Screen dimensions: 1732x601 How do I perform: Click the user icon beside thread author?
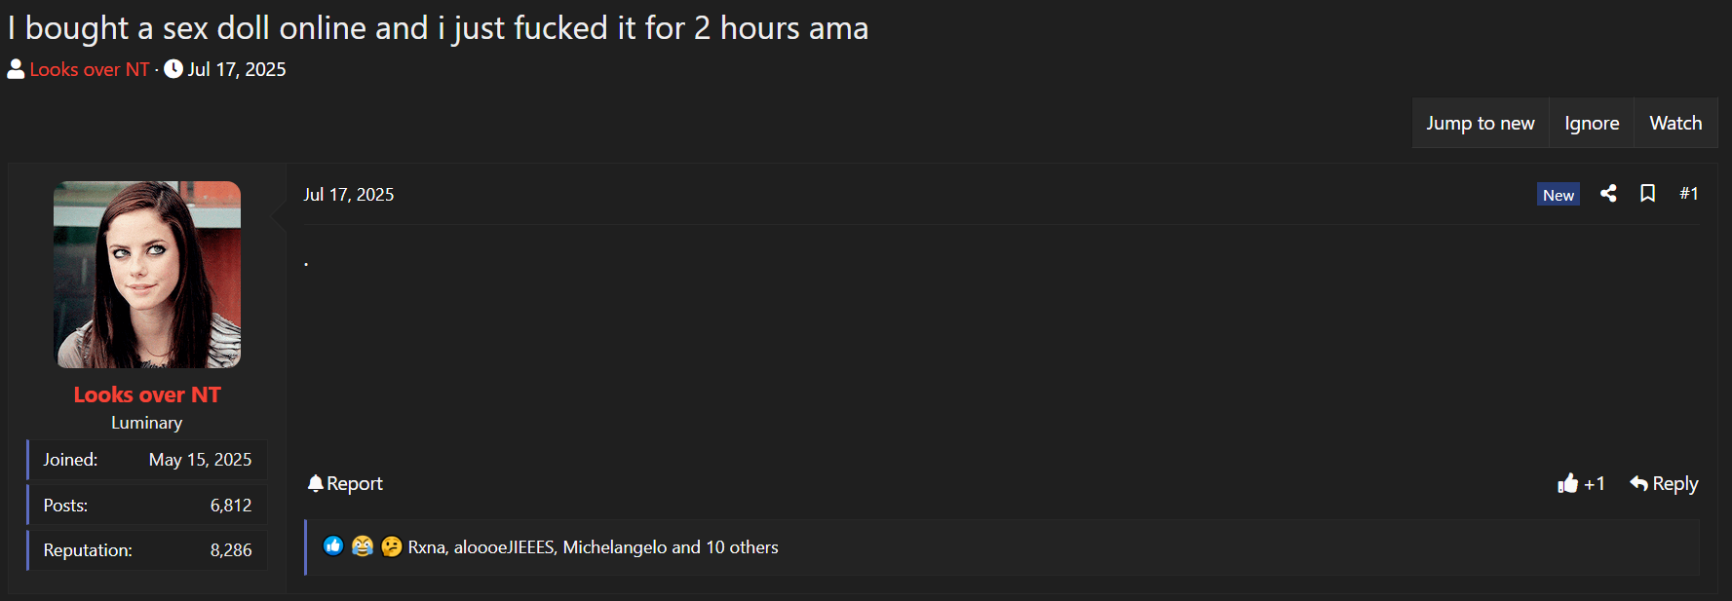click(16, 69)
